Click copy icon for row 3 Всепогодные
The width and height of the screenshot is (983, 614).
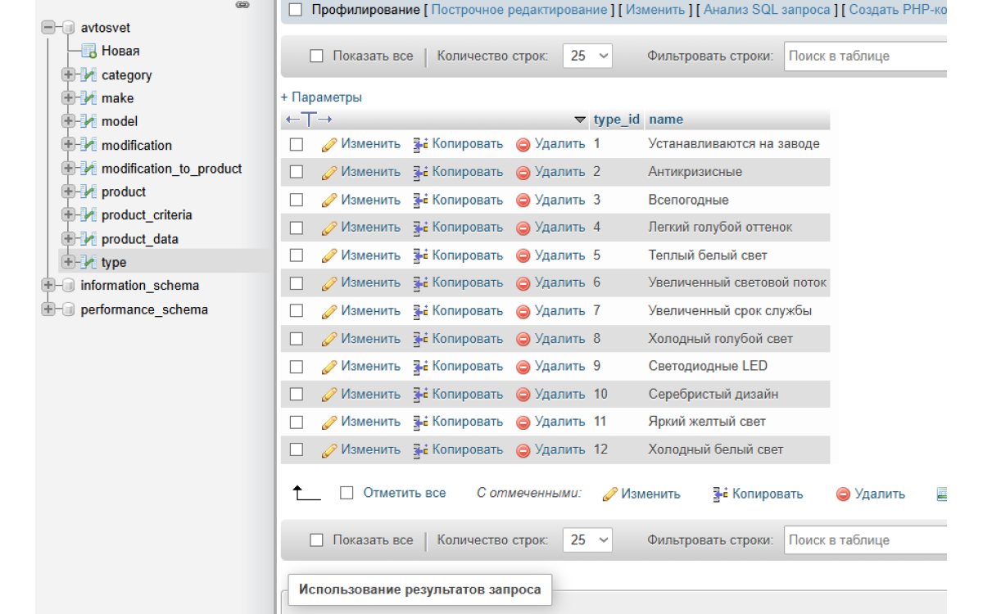tap(420, 200)
